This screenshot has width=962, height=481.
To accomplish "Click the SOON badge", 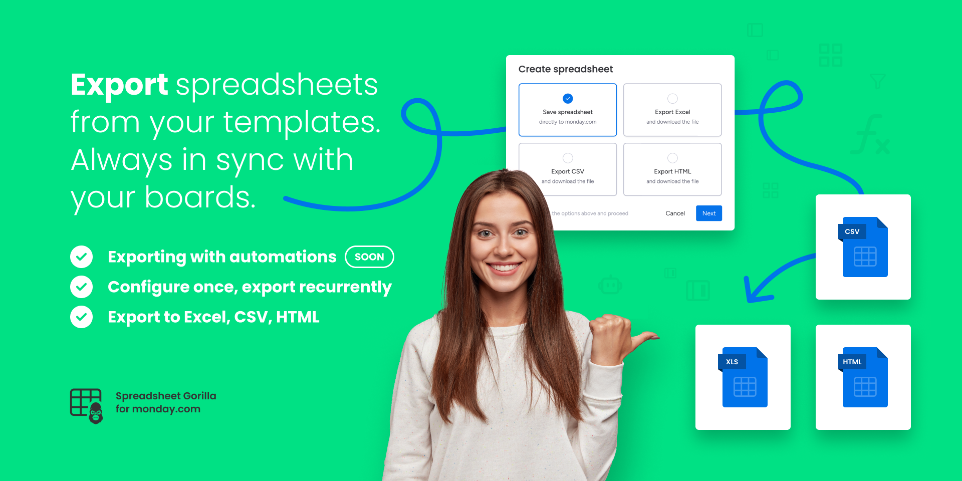I will click(369, 257).
